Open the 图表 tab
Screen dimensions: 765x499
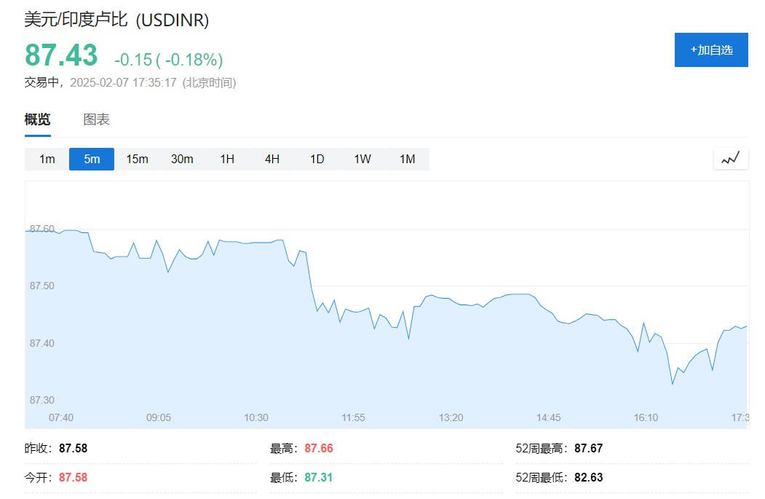pyautogui.click(x=96, y=119)
